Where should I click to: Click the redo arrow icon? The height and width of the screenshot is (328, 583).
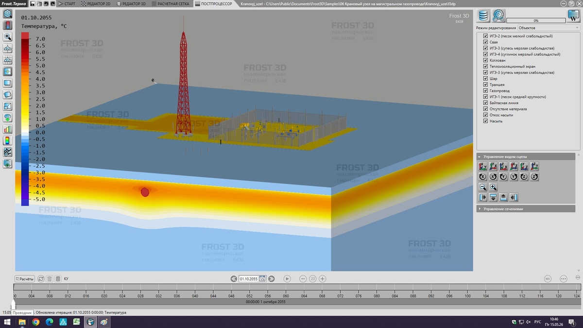(x=52, y=3)
